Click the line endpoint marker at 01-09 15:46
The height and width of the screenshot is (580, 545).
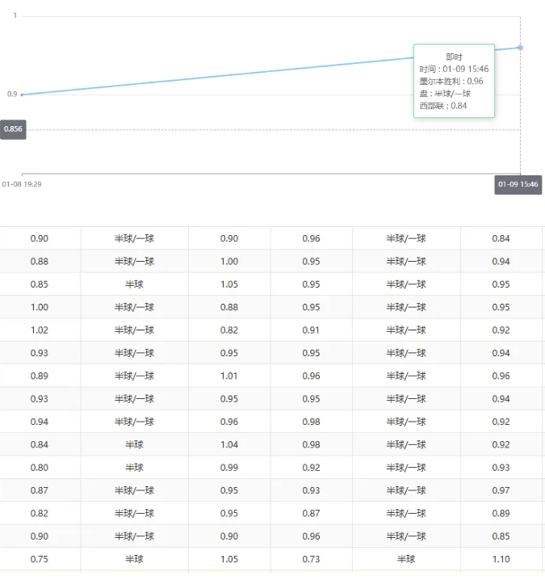[520, 48]
